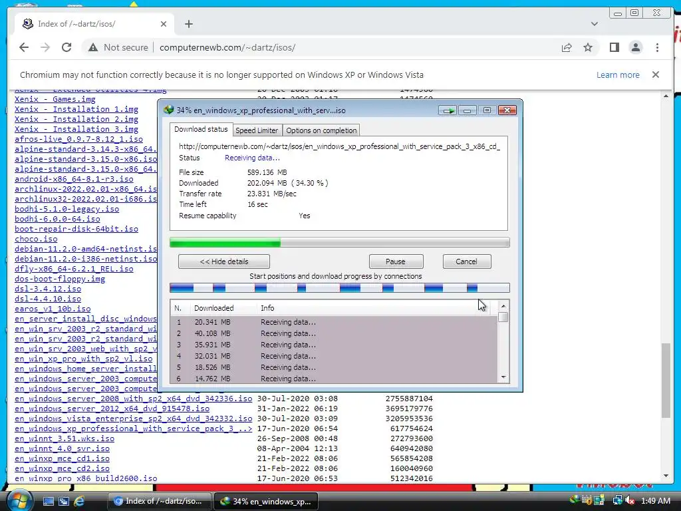
Task: Go forward in browser history
Action: tap(45, 47)
